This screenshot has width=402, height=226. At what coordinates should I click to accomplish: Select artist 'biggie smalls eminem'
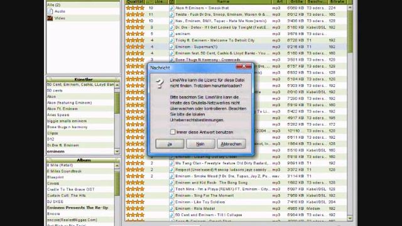(67, 121)
